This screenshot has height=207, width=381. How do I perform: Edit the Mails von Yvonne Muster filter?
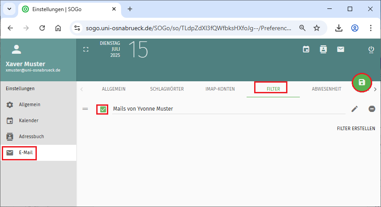354,109
